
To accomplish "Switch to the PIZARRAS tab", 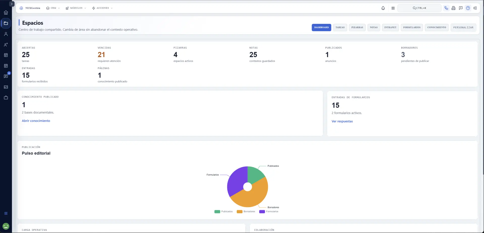I will tap(357, 27).
